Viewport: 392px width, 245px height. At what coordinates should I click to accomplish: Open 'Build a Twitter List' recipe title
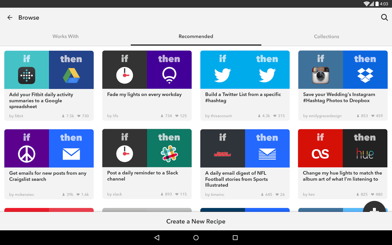(243, 97)
